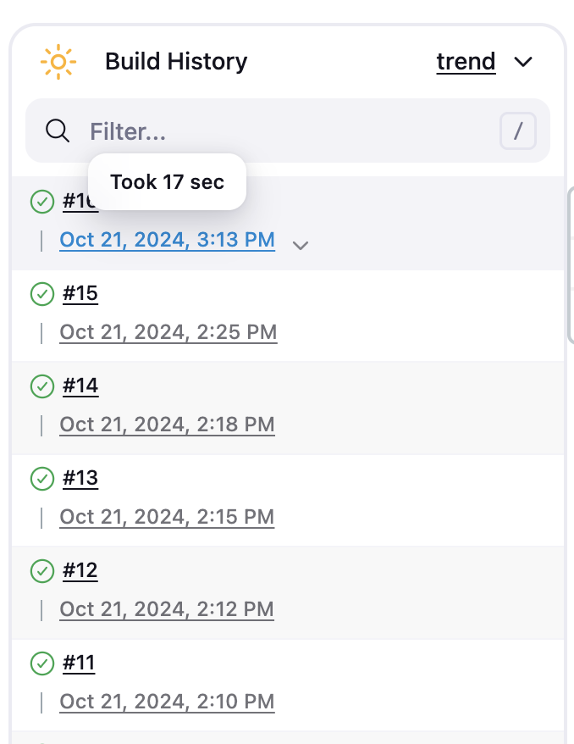574x744 pixels.
Task: Click the sunny build health weather icon
Action: point(58,62)
